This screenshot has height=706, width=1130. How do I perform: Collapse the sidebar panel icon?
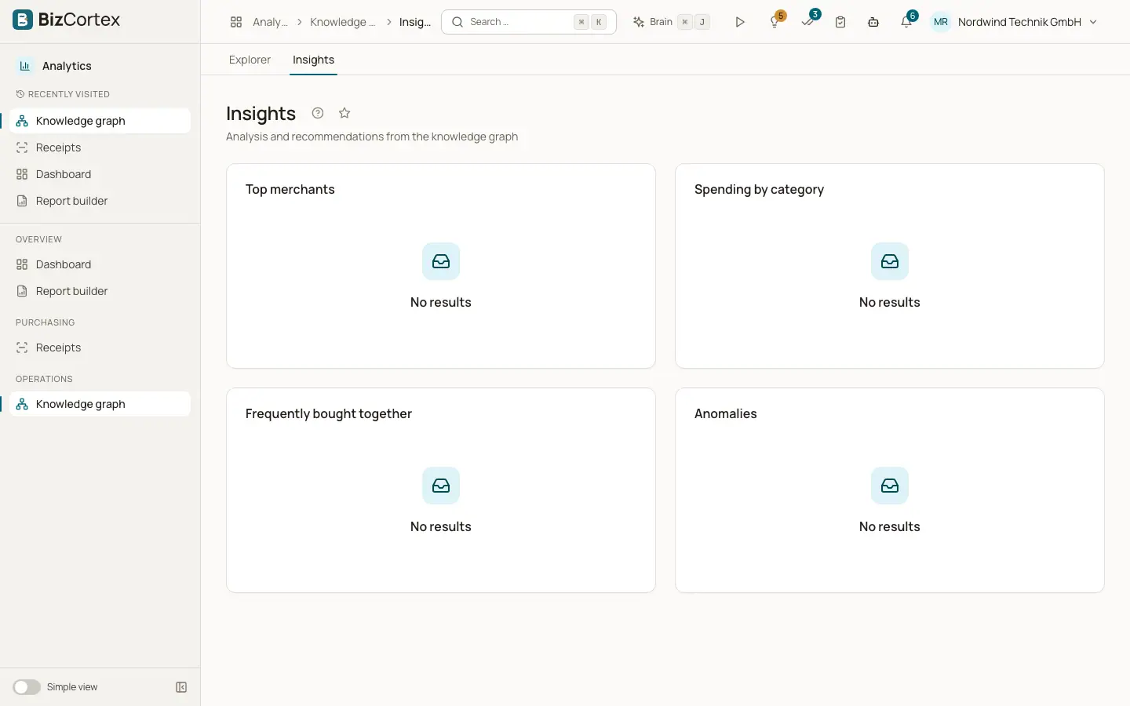click(x=181, y=687)
